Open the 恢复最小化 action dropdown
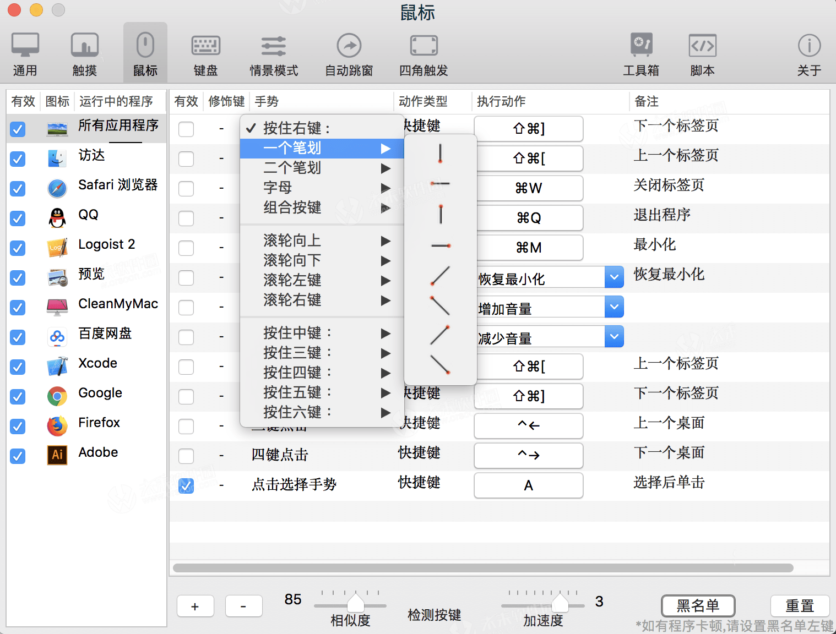The width and height of the screenshot is (836, 634). coord(614,277)
